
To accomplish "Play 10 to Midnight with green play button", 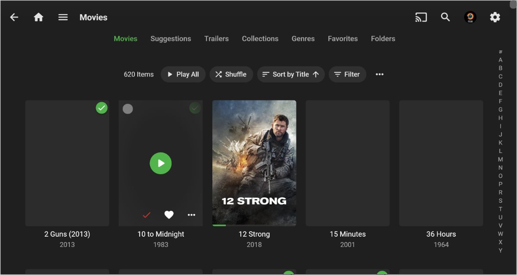I will click(x=161, y=163).
